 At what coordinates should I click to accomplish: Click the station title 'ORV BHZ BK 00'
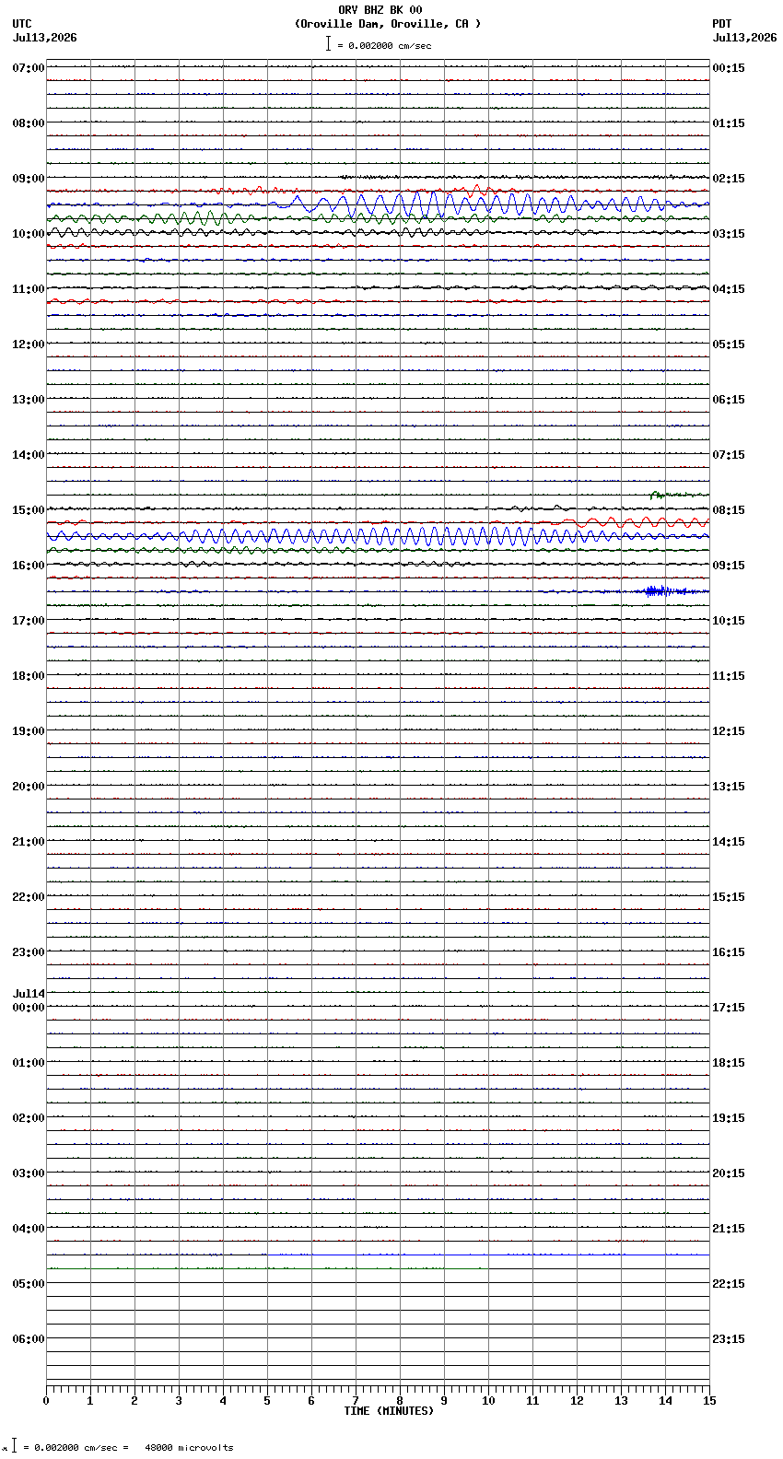tap(380, 10)
